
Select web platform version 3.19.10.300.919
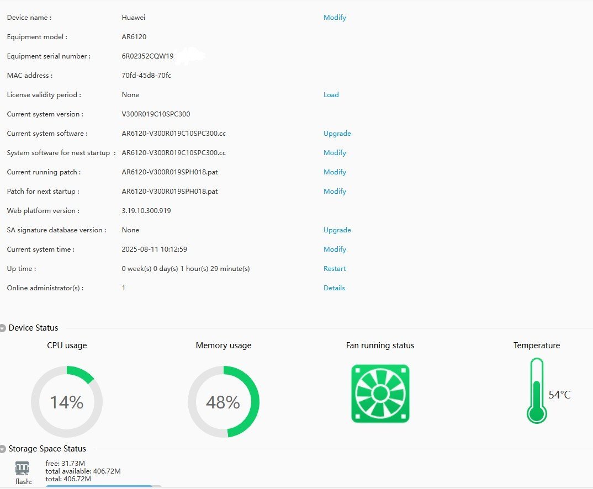146,210
